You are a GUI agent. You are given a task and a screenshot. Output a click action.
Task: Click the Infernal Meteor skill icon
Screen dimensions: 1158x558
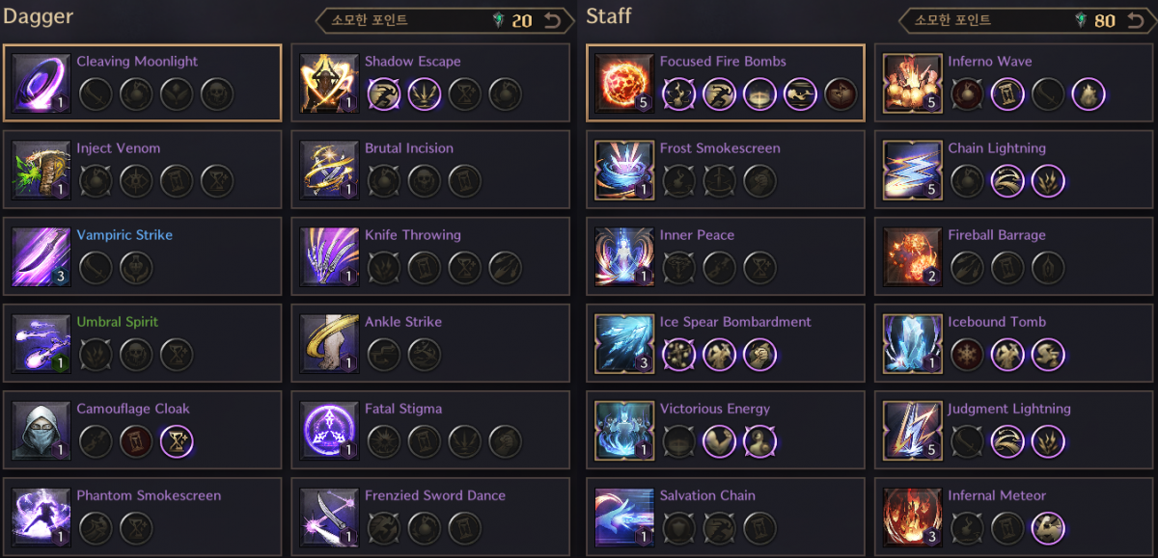pyautogui.click(x=912, y=518)
